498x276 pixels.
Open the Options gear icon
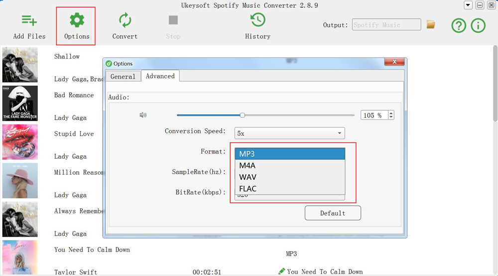77,20
